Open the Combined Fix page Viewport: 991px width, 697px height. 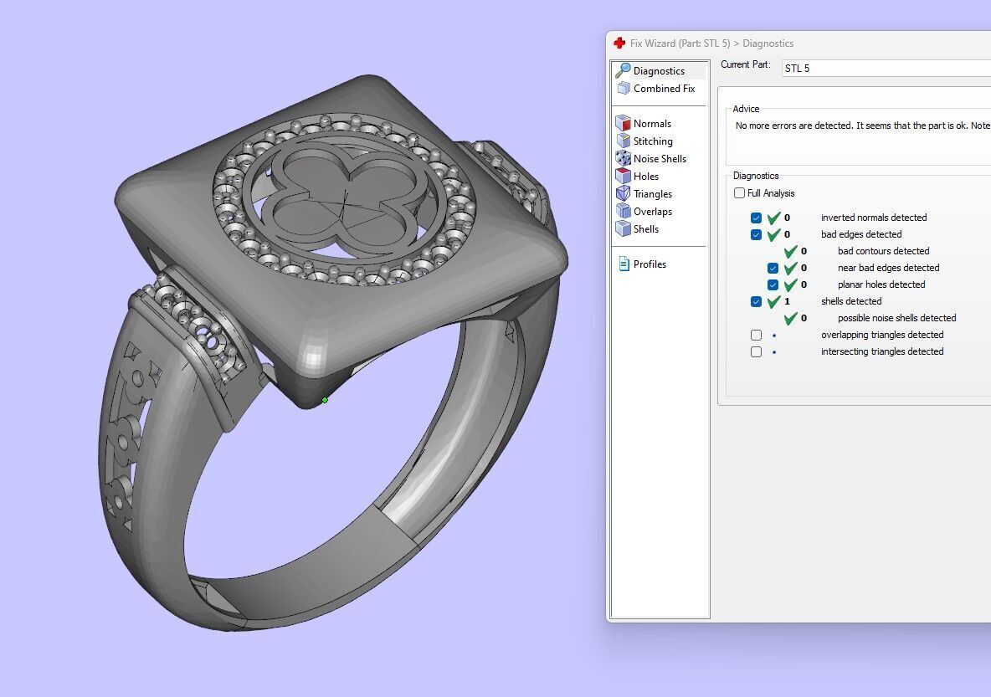(665, 89)
